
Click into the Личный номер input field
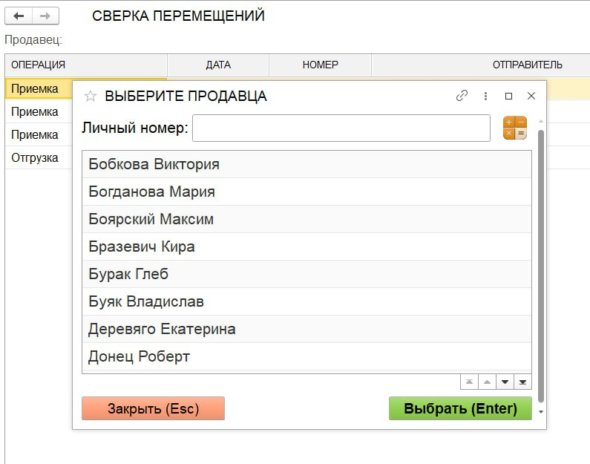point(341,128)
